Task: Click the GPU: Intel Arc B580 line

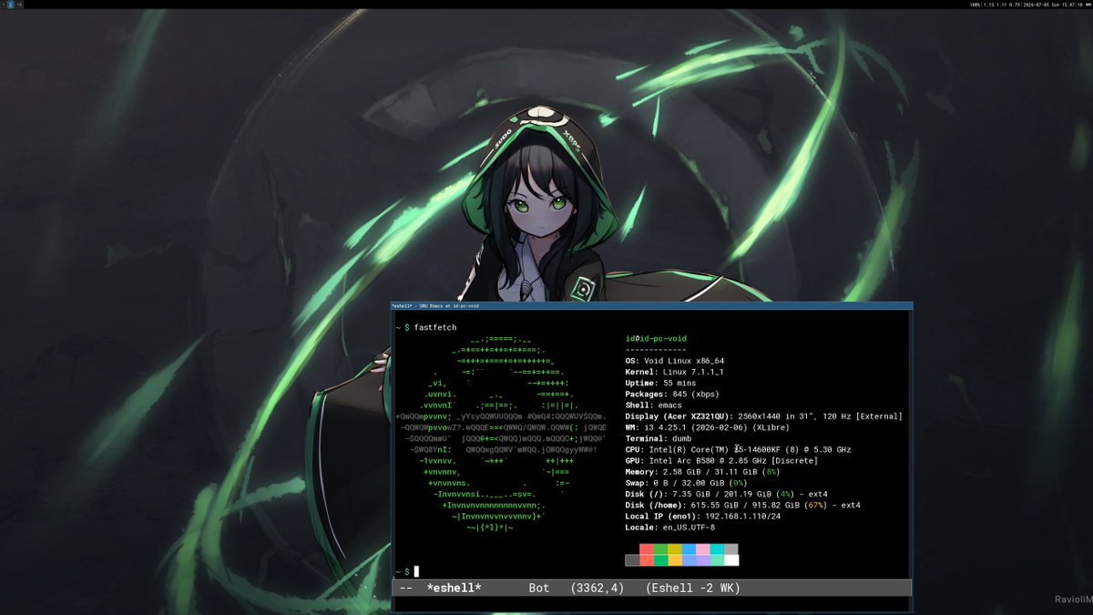Action: tap(721, 461)
